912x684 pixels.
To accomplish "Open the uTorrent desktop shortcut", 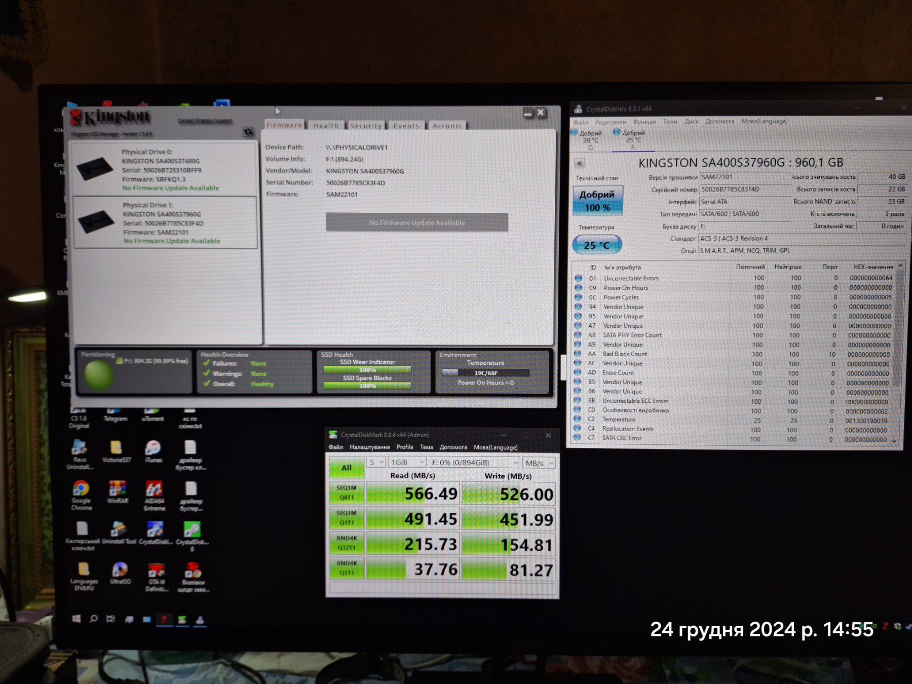I will 153,414.
